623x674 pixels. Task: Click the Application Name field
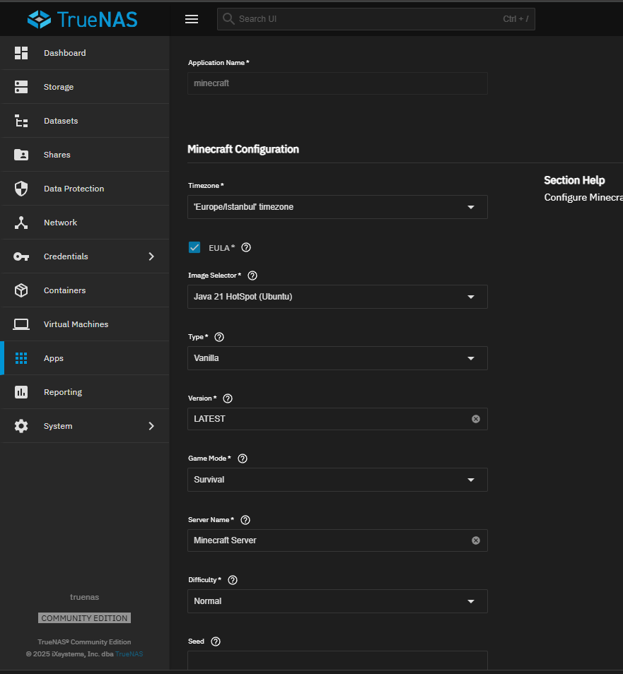(x=337, y=83)
